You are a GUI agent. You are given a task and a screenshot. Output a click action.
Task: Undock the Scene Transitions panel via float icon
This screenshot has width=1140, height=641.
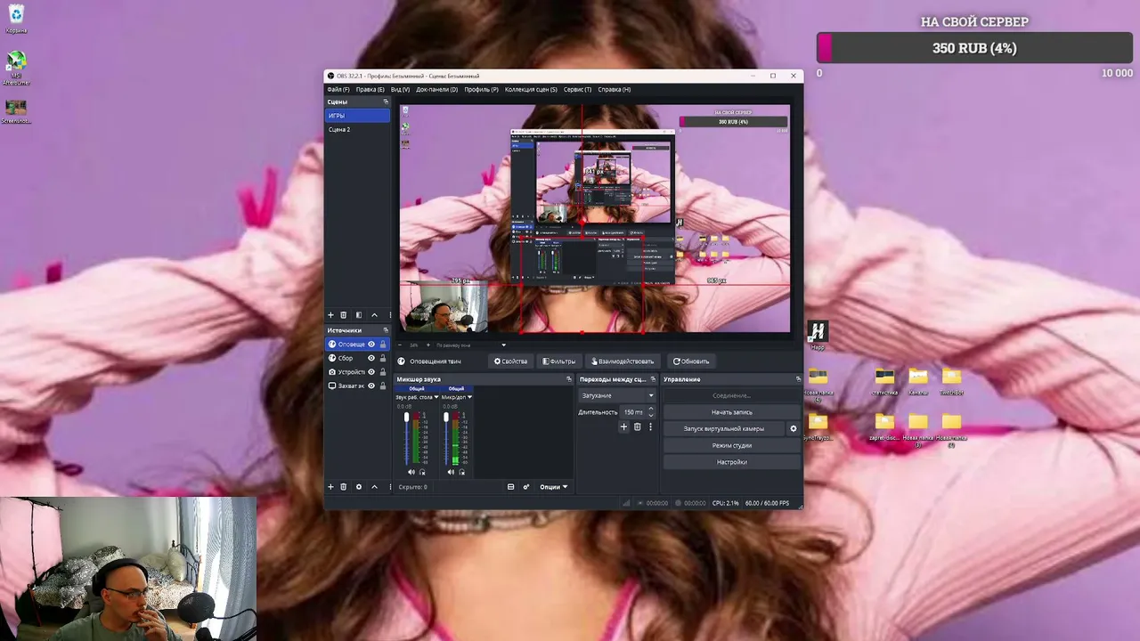tap(653, 379)
